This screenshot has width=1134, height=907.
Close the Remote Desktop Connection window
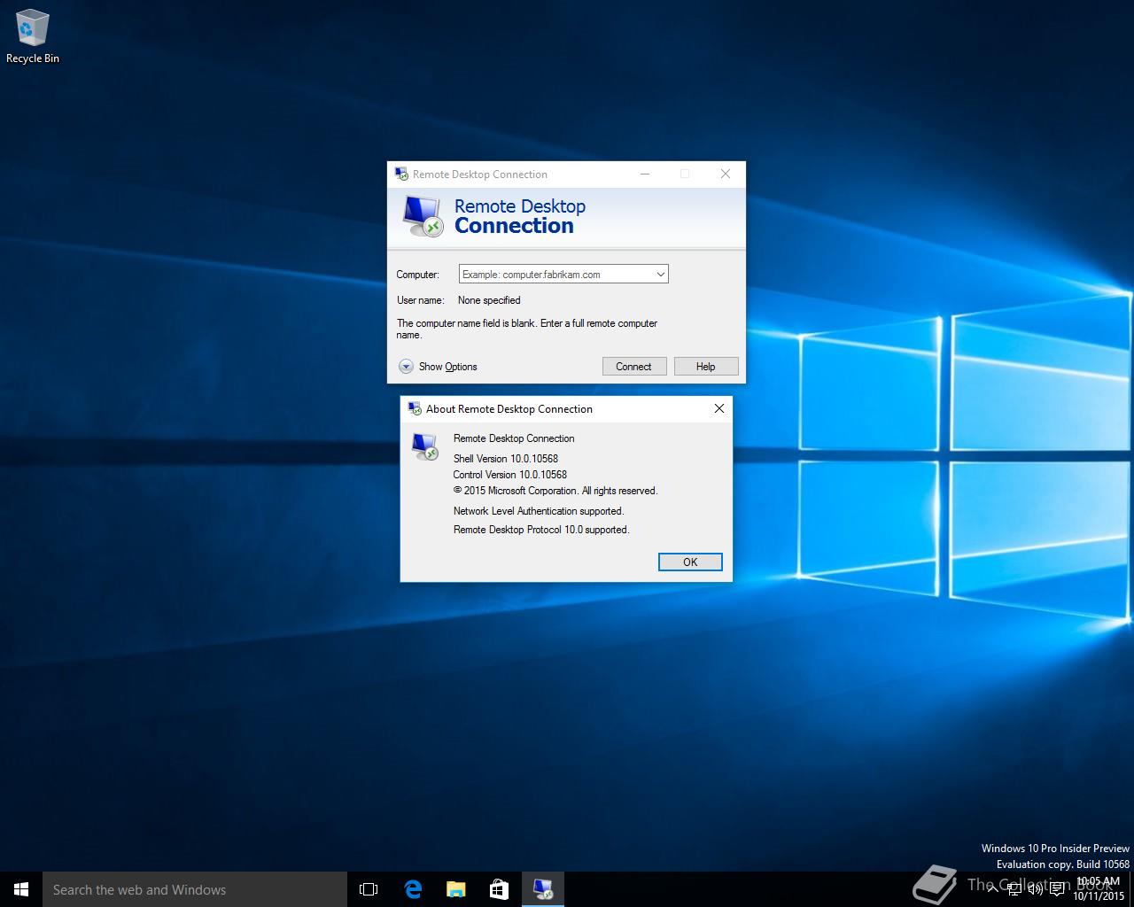pyautogui.click(x=726, y=174)
